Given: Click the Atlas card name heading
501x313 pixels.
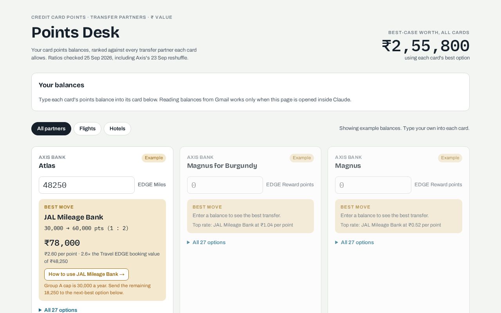Looking at the screenshot, I should [x=47, y=165].
